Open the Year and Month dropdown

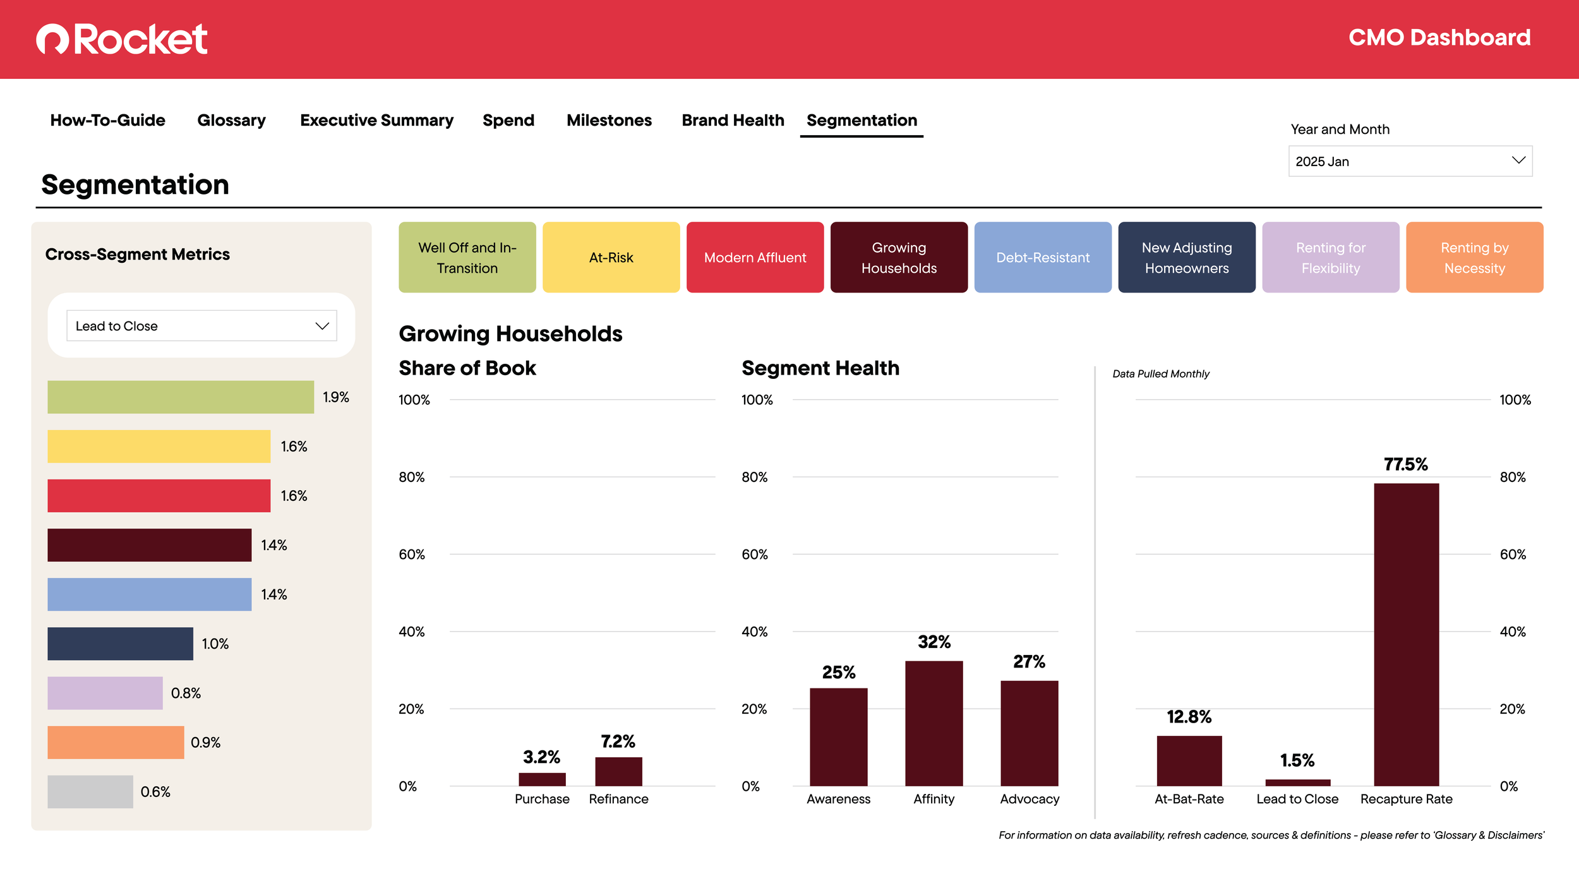coord(1409,161)
